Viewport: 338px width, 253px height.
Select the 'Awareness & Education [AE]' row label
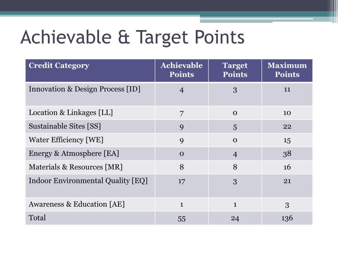[77, 204]
